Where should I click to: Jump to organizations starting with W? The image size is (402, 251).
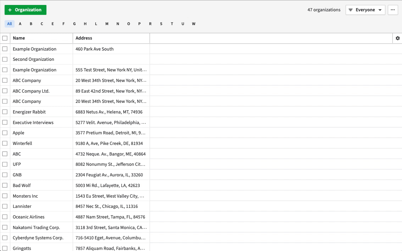(194, 24)
